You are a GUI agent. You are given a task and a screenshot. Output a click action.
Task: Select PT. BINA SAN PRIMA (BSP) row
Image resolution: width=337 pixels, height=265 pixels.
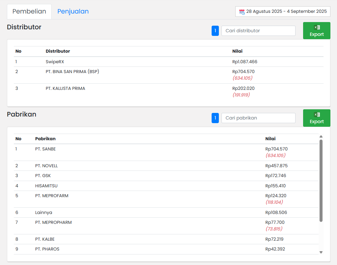72,72
